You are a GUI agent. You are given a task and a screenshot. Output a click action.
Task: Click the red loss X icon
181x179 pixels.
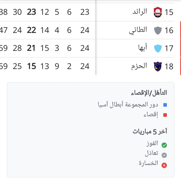[164, 165]
